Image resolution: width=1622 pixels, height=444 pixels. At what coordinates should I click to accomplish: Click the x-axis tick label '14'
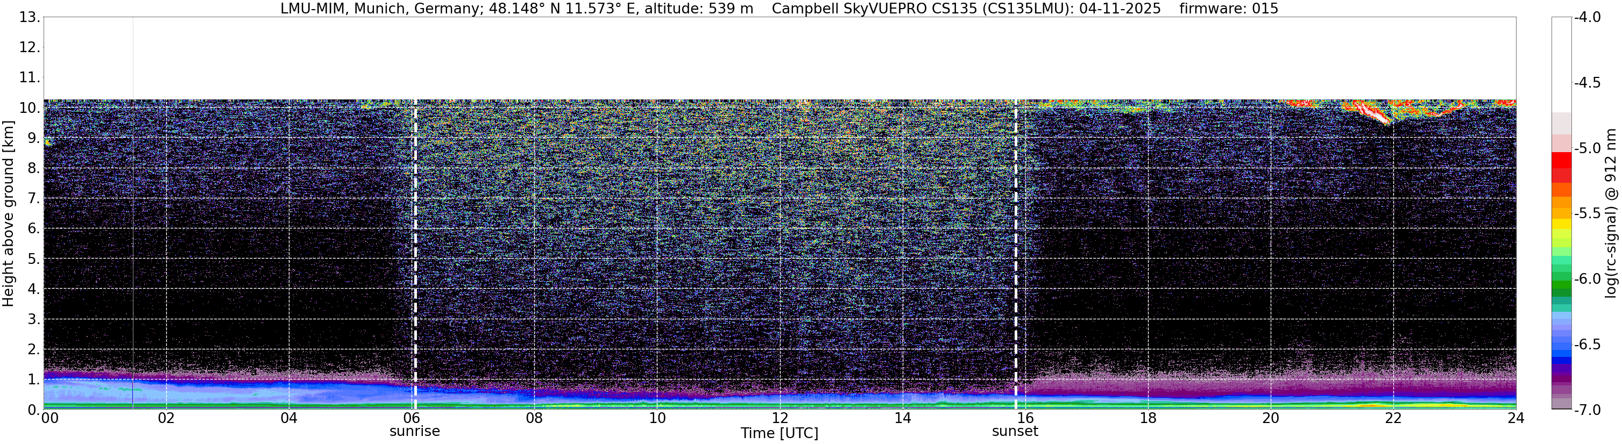tap(902, 418)
